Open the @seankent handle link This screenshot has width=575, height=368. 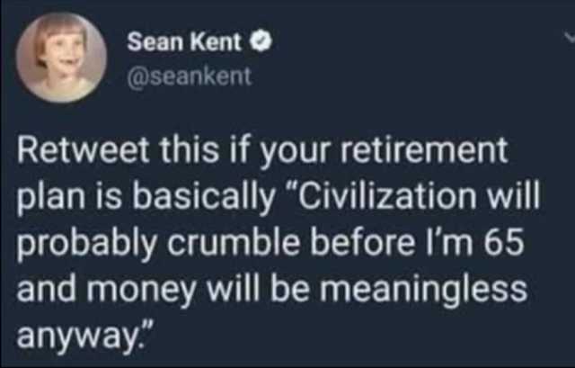190,76
